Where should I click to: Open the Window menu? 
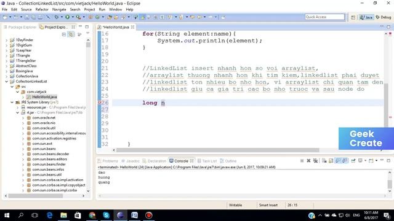pyautogui.click(x=115, y=10)
